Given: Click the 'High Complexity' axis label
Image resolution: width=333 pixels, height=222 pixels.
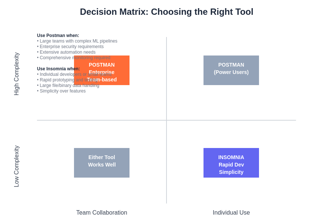Looking at the screenshot, I should pyautogui.click(x=17, y=74).
